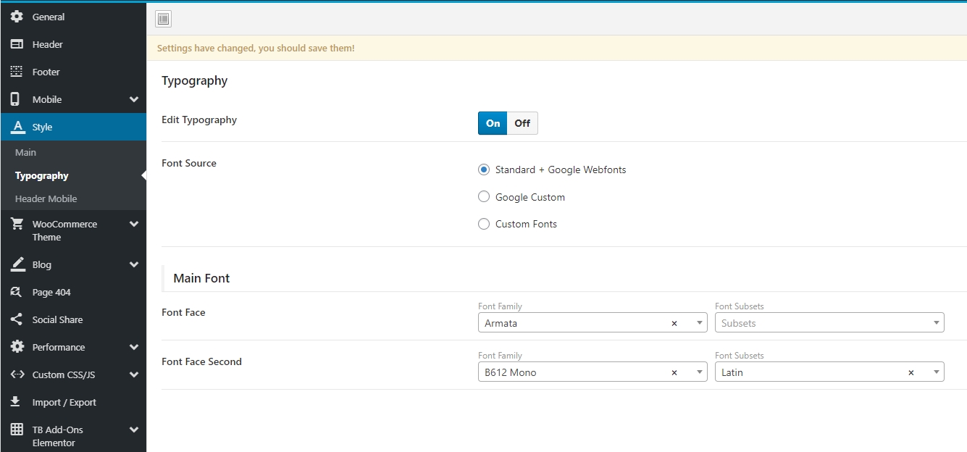Viewport: 967px width, 452px height.
Task: Click the Header layout icon
Action: (x=17, y=44)
